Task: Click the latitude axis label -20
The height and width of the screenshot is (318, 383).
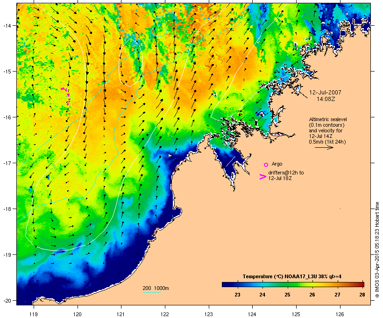Action: click(7, 300)
